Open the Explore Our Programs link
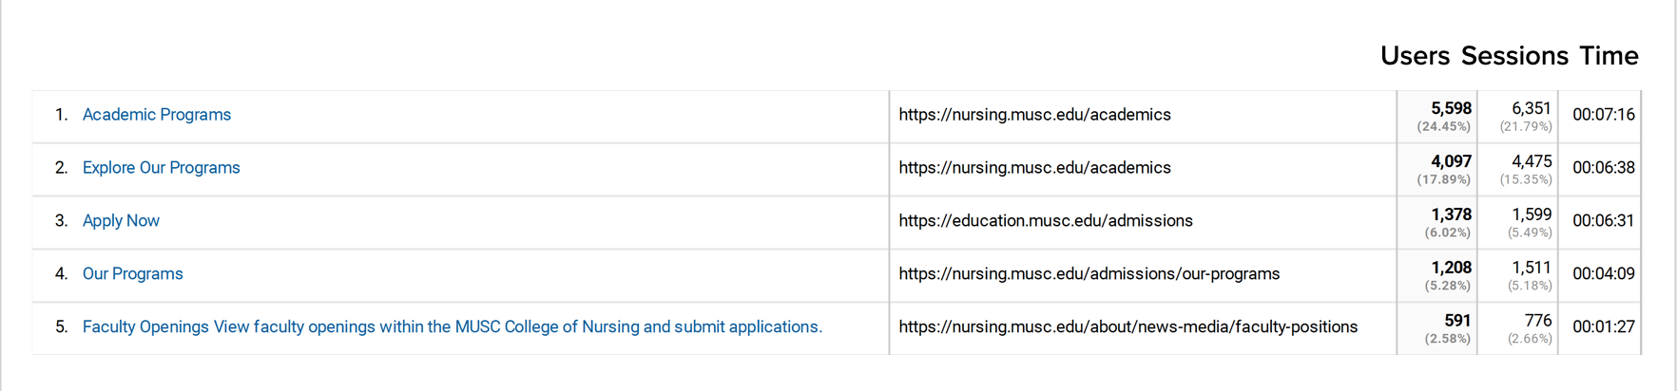This screenshot has width=1677, height=391. coord(162,168)
